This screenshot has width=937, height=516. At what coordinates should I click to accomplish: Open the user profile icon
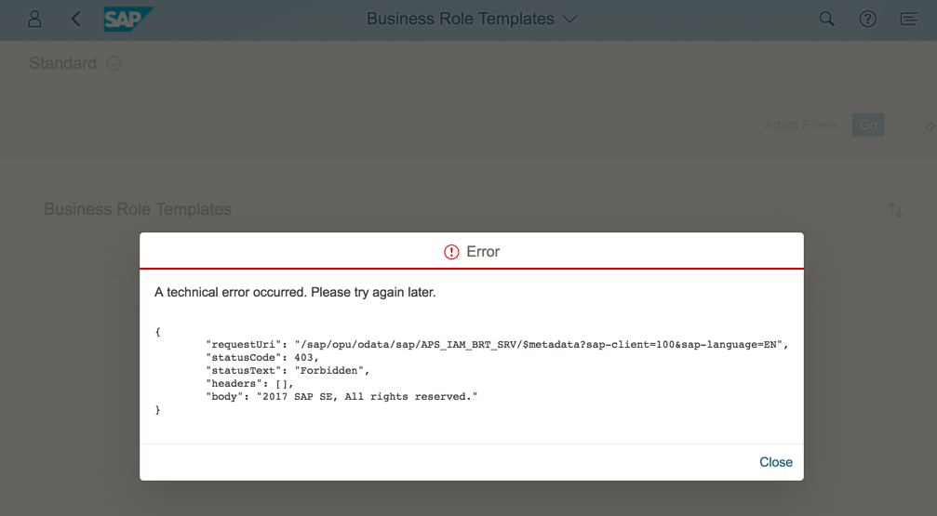click(34, 20)
